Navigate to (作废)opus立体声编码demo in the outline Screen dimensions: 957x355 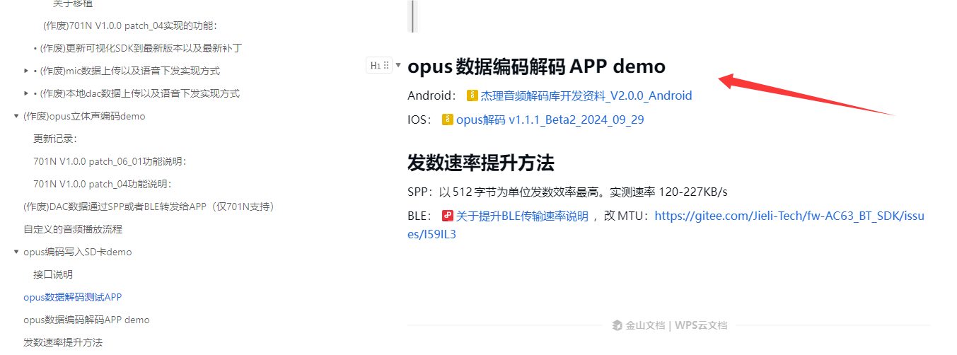pos(84,116)
